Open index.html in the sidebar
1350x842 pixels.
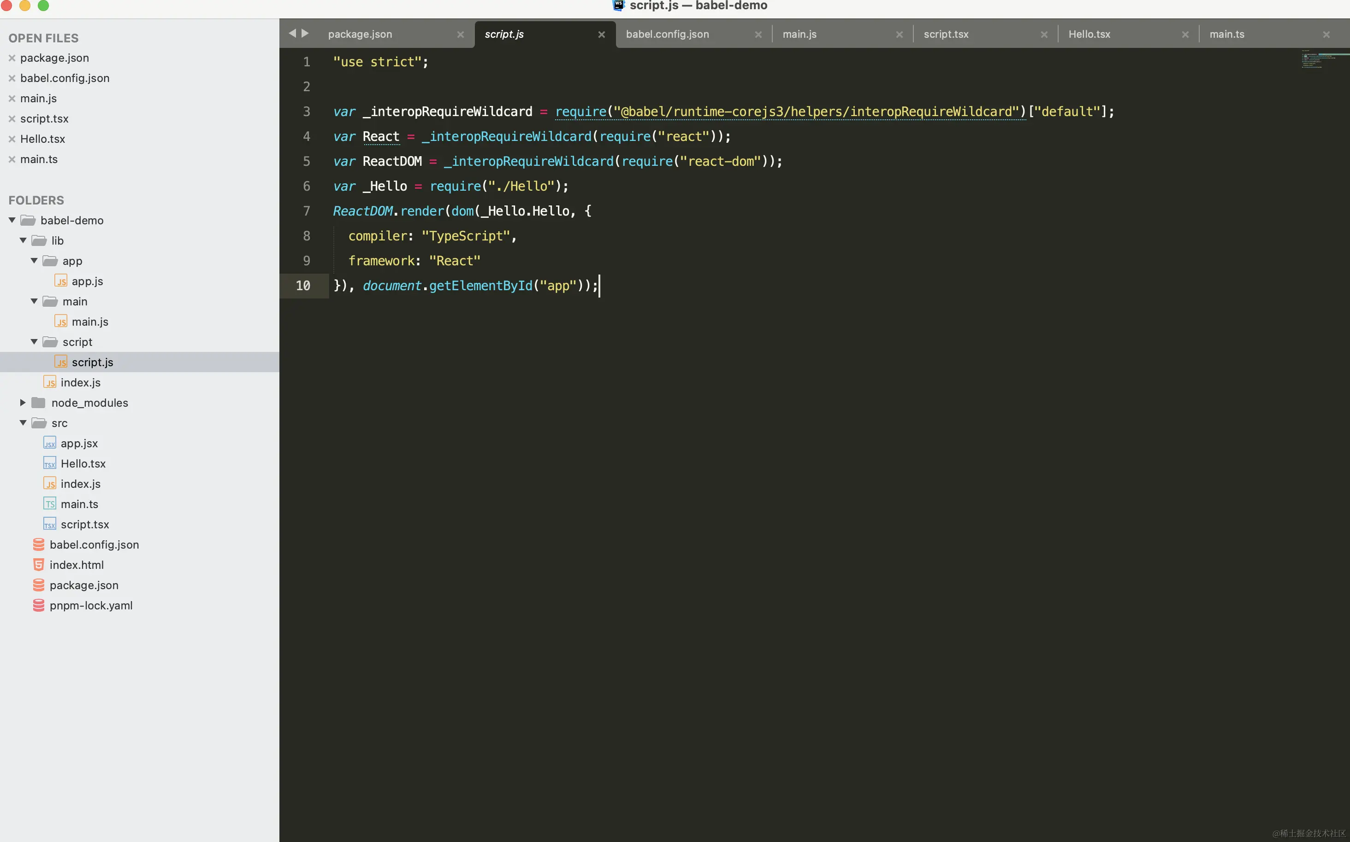click(x=77, y=565)
